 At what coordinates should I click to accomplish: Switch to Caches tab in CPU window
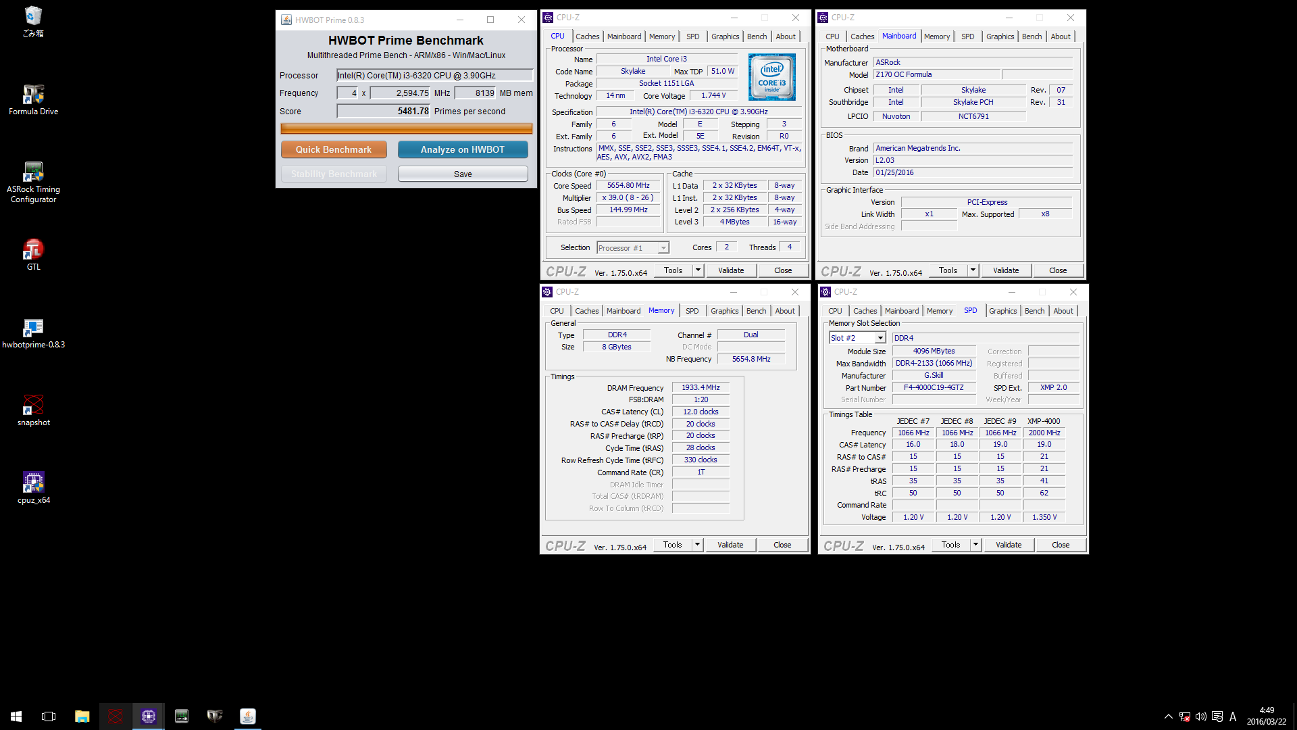587,36
